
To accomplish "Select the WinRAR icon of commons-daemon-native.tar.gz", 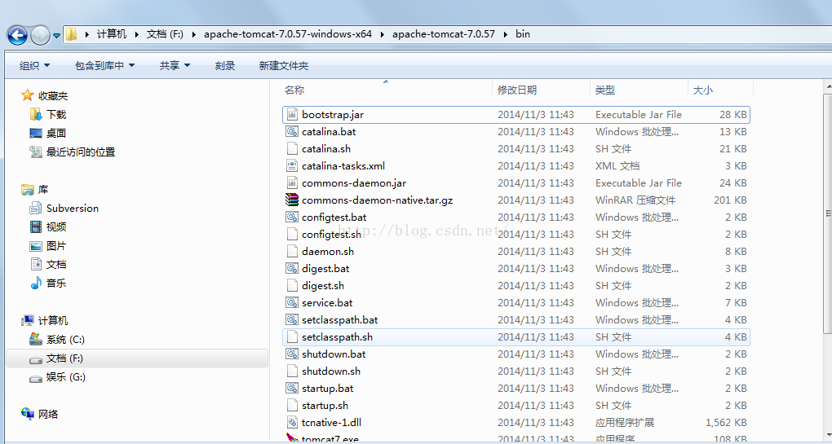I will coord(292,200).
